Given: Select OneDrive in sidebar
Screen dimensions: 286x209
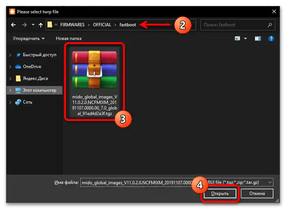Looking at the screenshot, I should [x=32, y=67].
